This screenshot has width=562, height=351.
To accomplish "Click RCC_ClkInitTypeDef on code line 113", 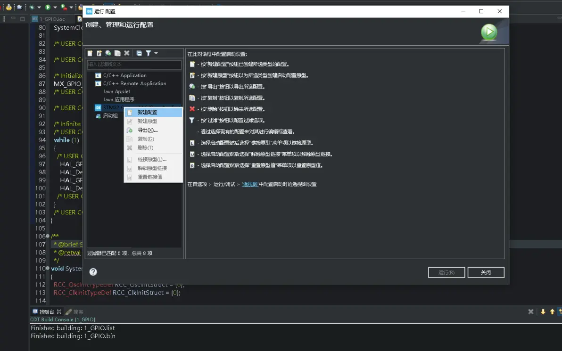I will tap(83, 293).
